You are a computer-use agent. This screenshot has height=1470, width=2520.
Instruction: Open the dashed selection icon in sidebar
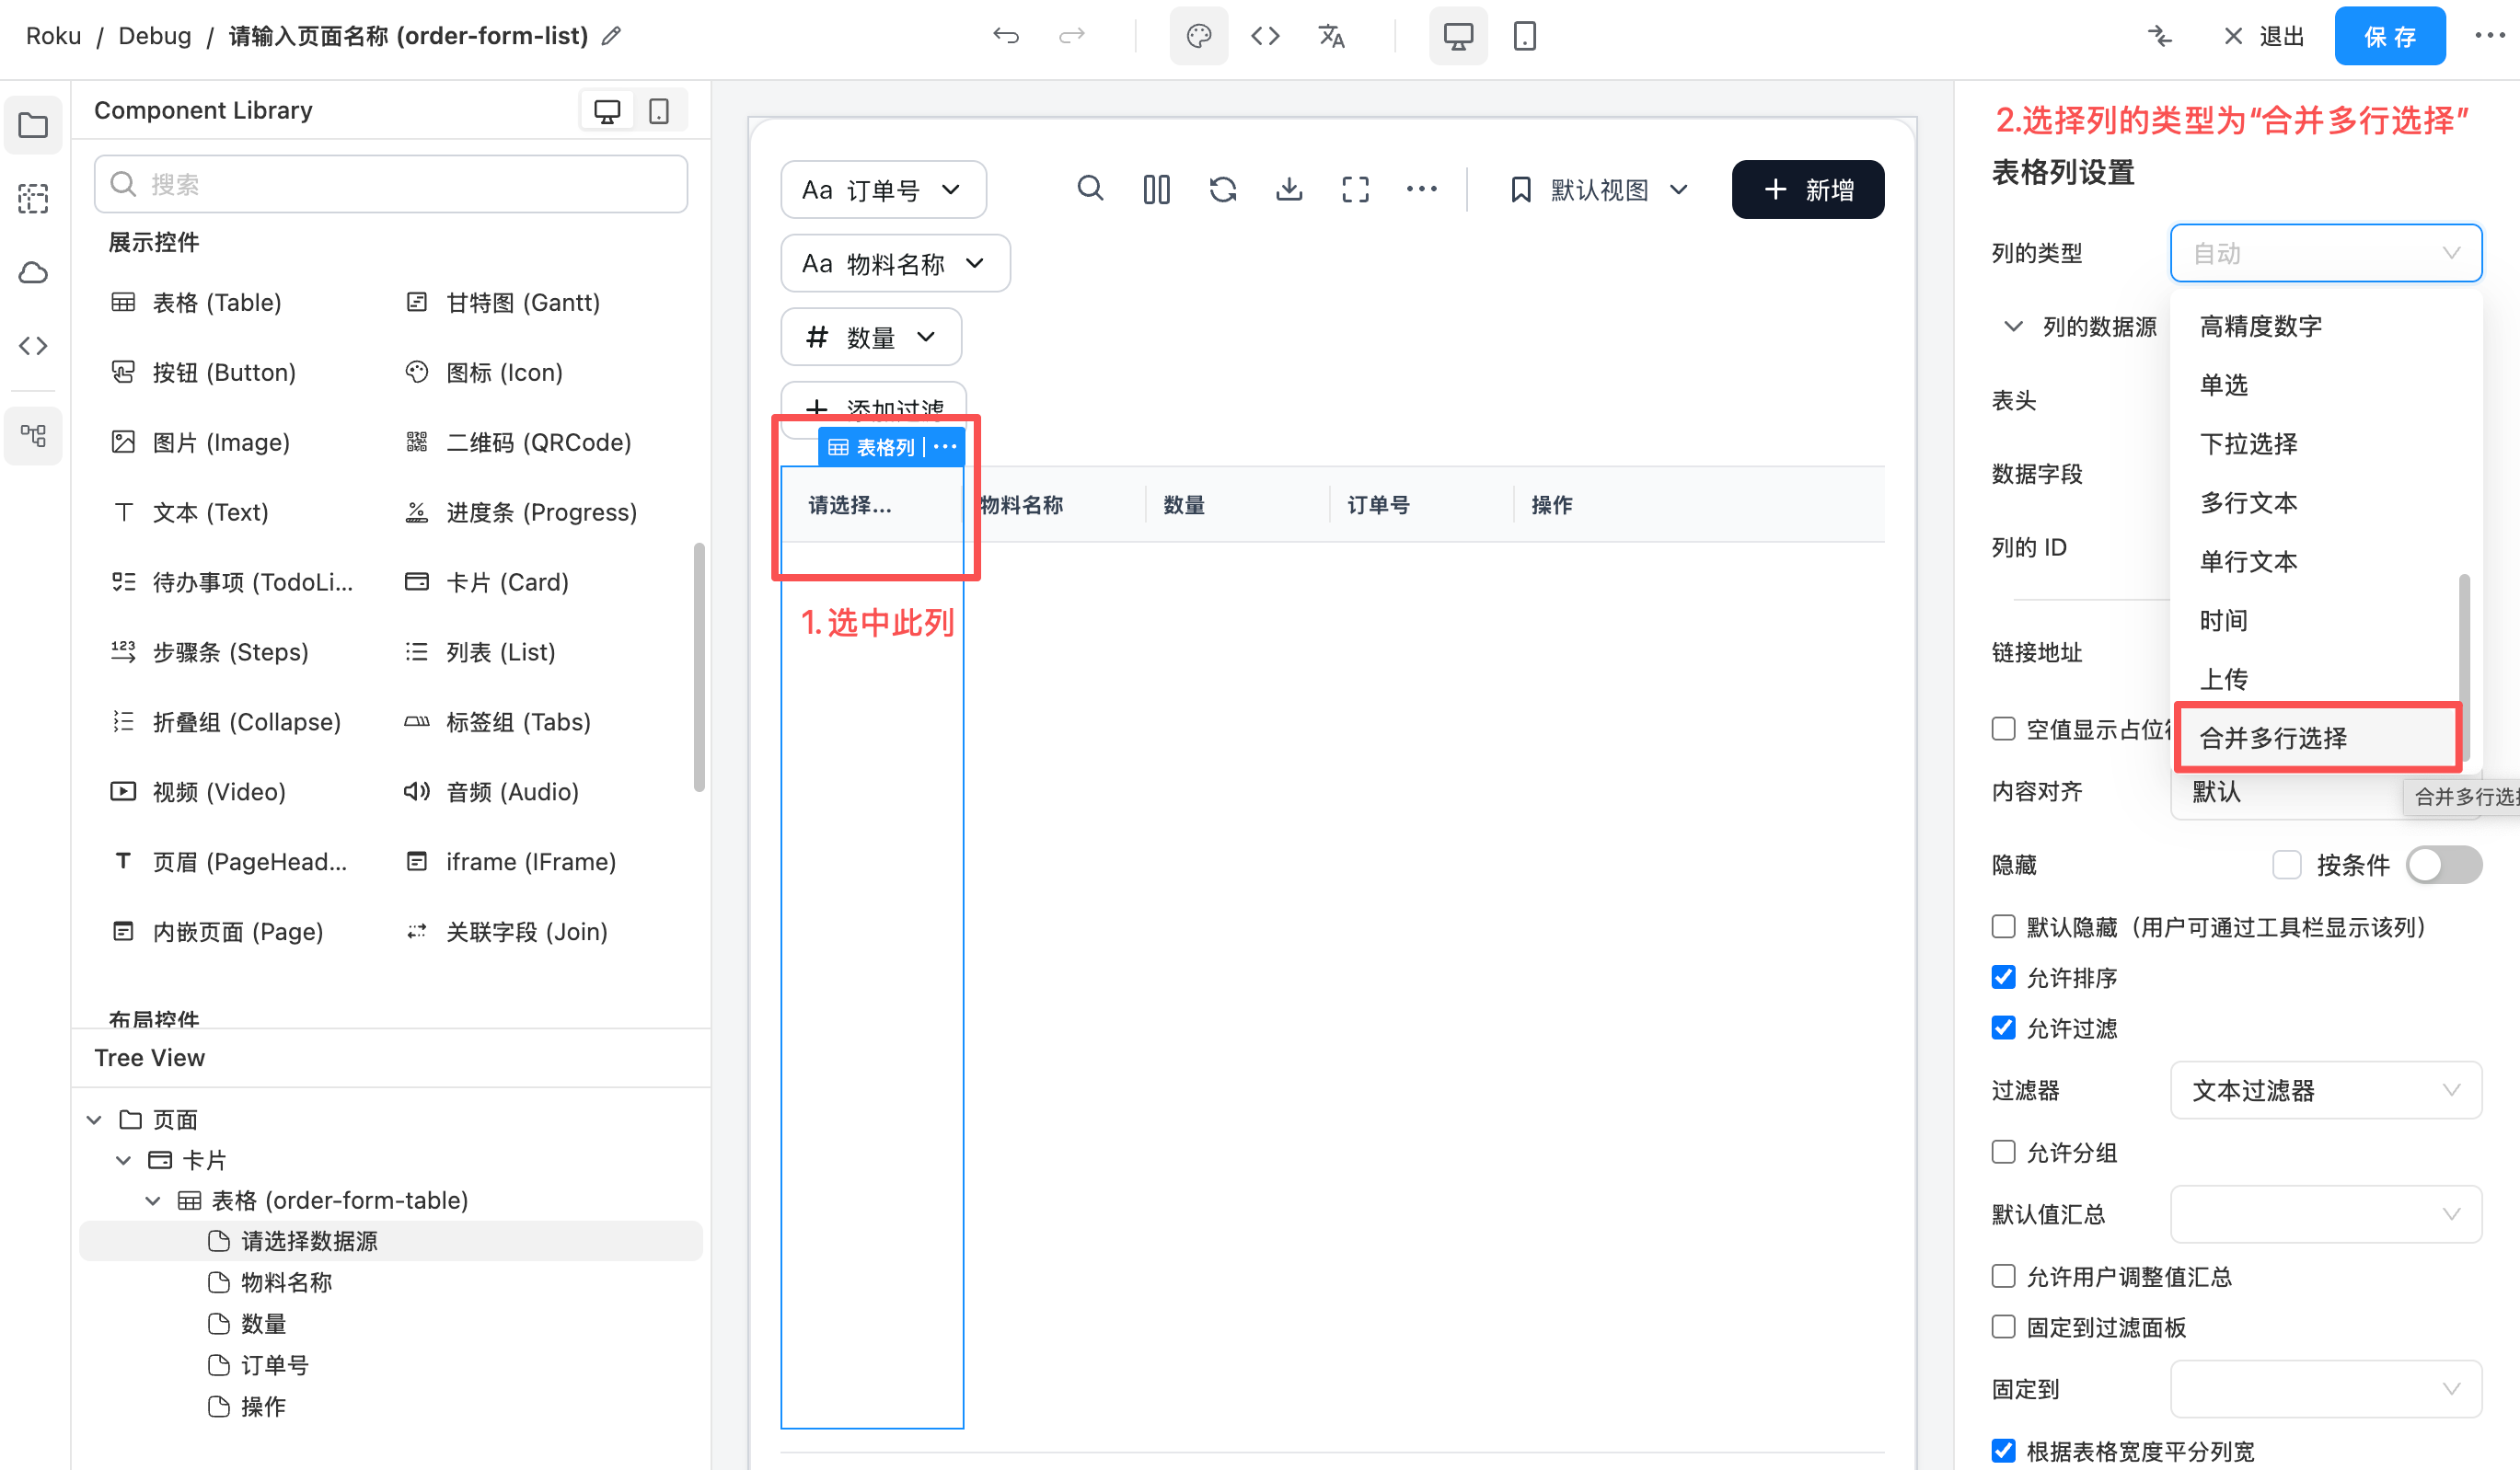pyautogui.click(x=33, y=199)
